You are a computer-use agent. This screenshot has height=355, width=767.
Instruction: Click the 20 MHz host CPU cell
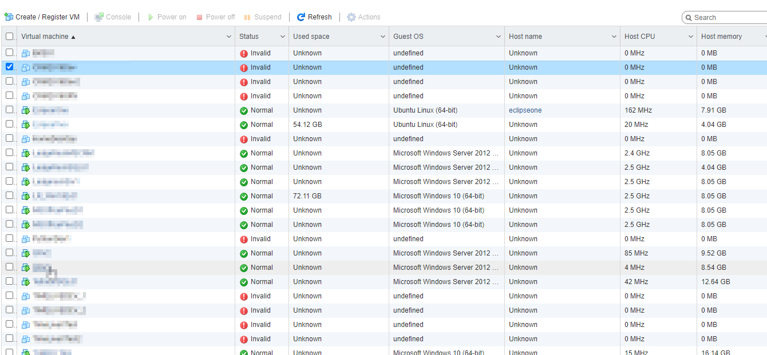[x=636, y=125]
